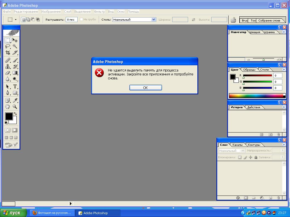
Task: Click the foreground color swatch in toolbox
Action: [9, 116]
